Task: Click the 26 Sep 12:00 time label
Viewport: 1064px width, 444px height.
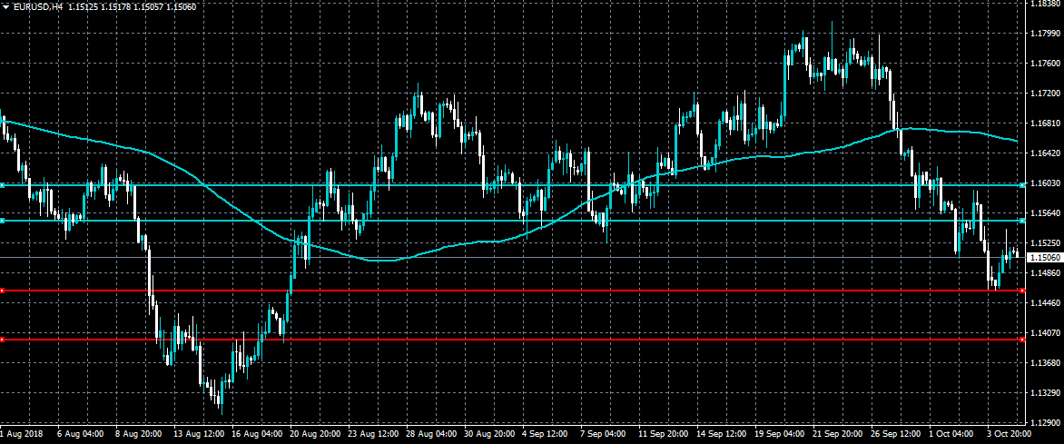Action: tap(896, 433)
